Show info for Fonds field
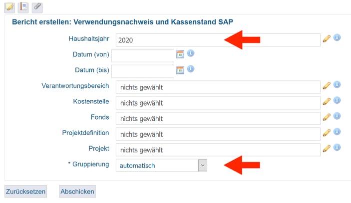This screenshot has height=203, width=351. tap(337, 116)
